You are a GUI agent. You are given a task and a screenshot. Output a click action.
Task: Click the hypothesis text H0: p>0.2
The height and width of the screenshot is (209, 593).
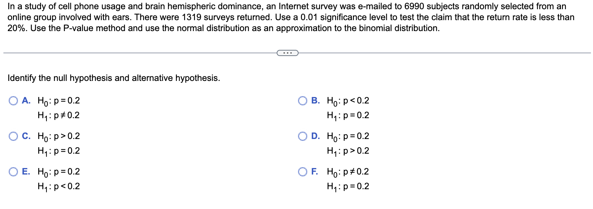59,136
